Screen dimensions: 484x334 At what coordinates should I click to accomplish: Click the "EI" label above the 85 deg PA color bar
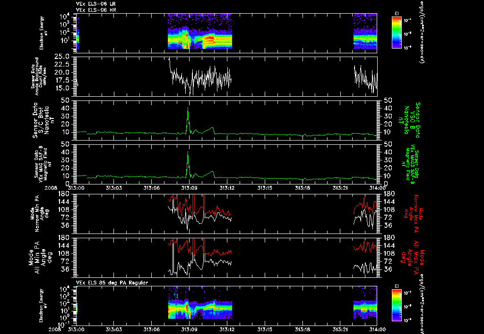tap(397, 286)
